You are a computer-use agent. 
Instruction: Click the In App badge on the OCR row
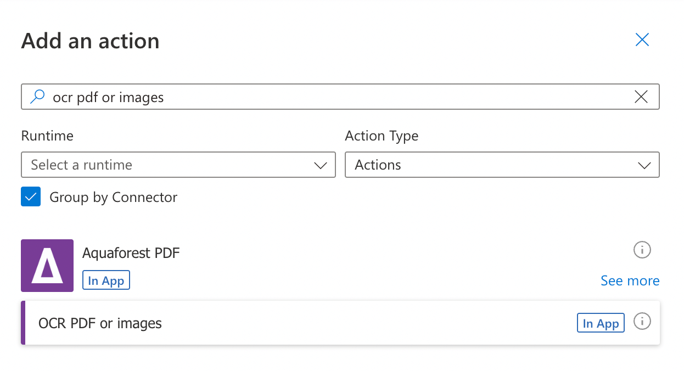coord(601,323)
